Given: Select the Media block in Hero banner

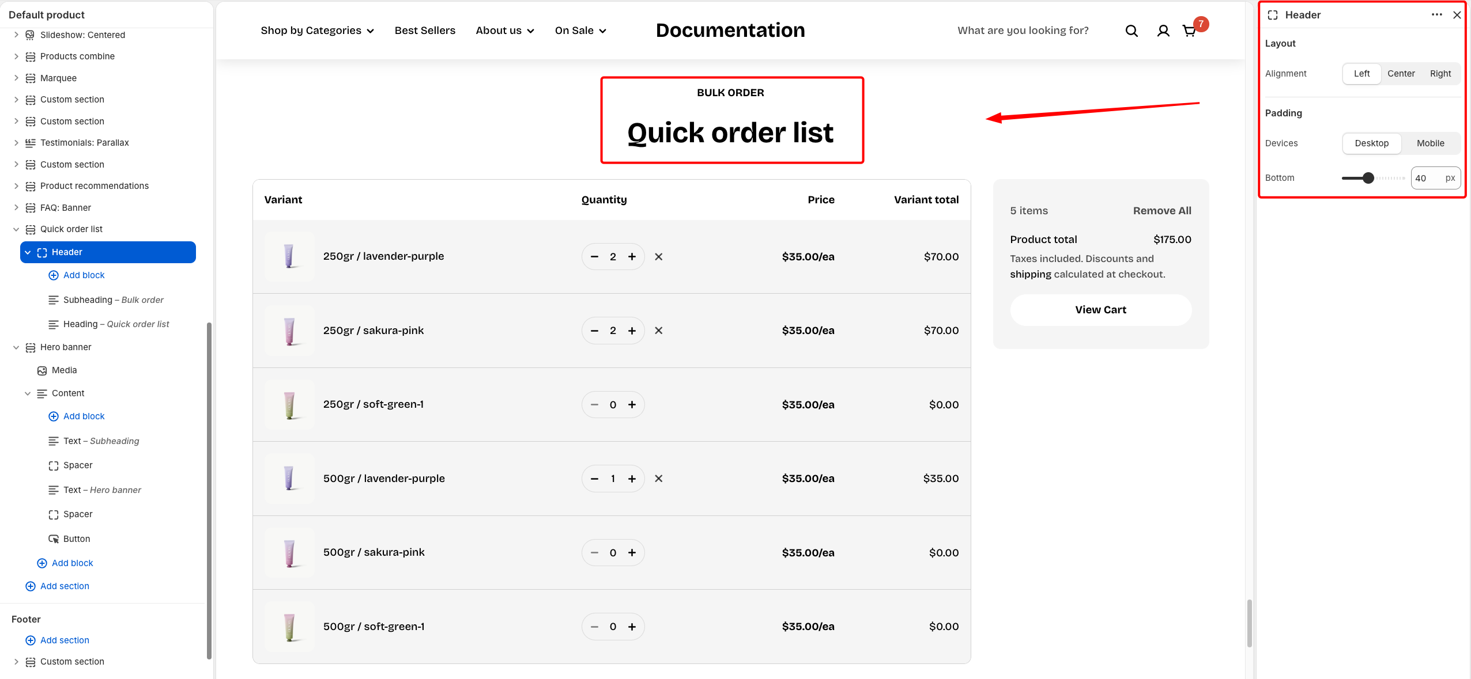Looking at the screenshot, I should click(x=63, y=370).
